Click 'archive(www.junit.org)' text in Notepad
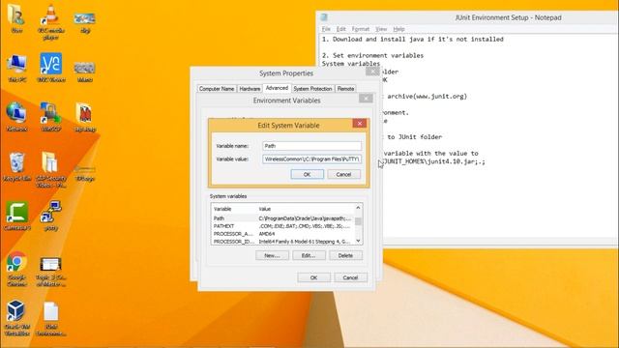619x348 pixels. click(x=427, y=97)
